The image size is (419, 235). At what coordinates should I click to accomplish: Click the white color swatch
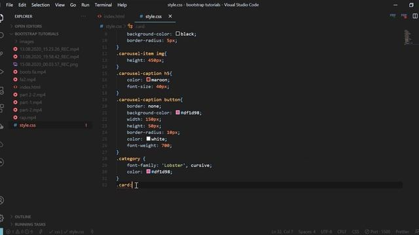[x=149, y=138]
